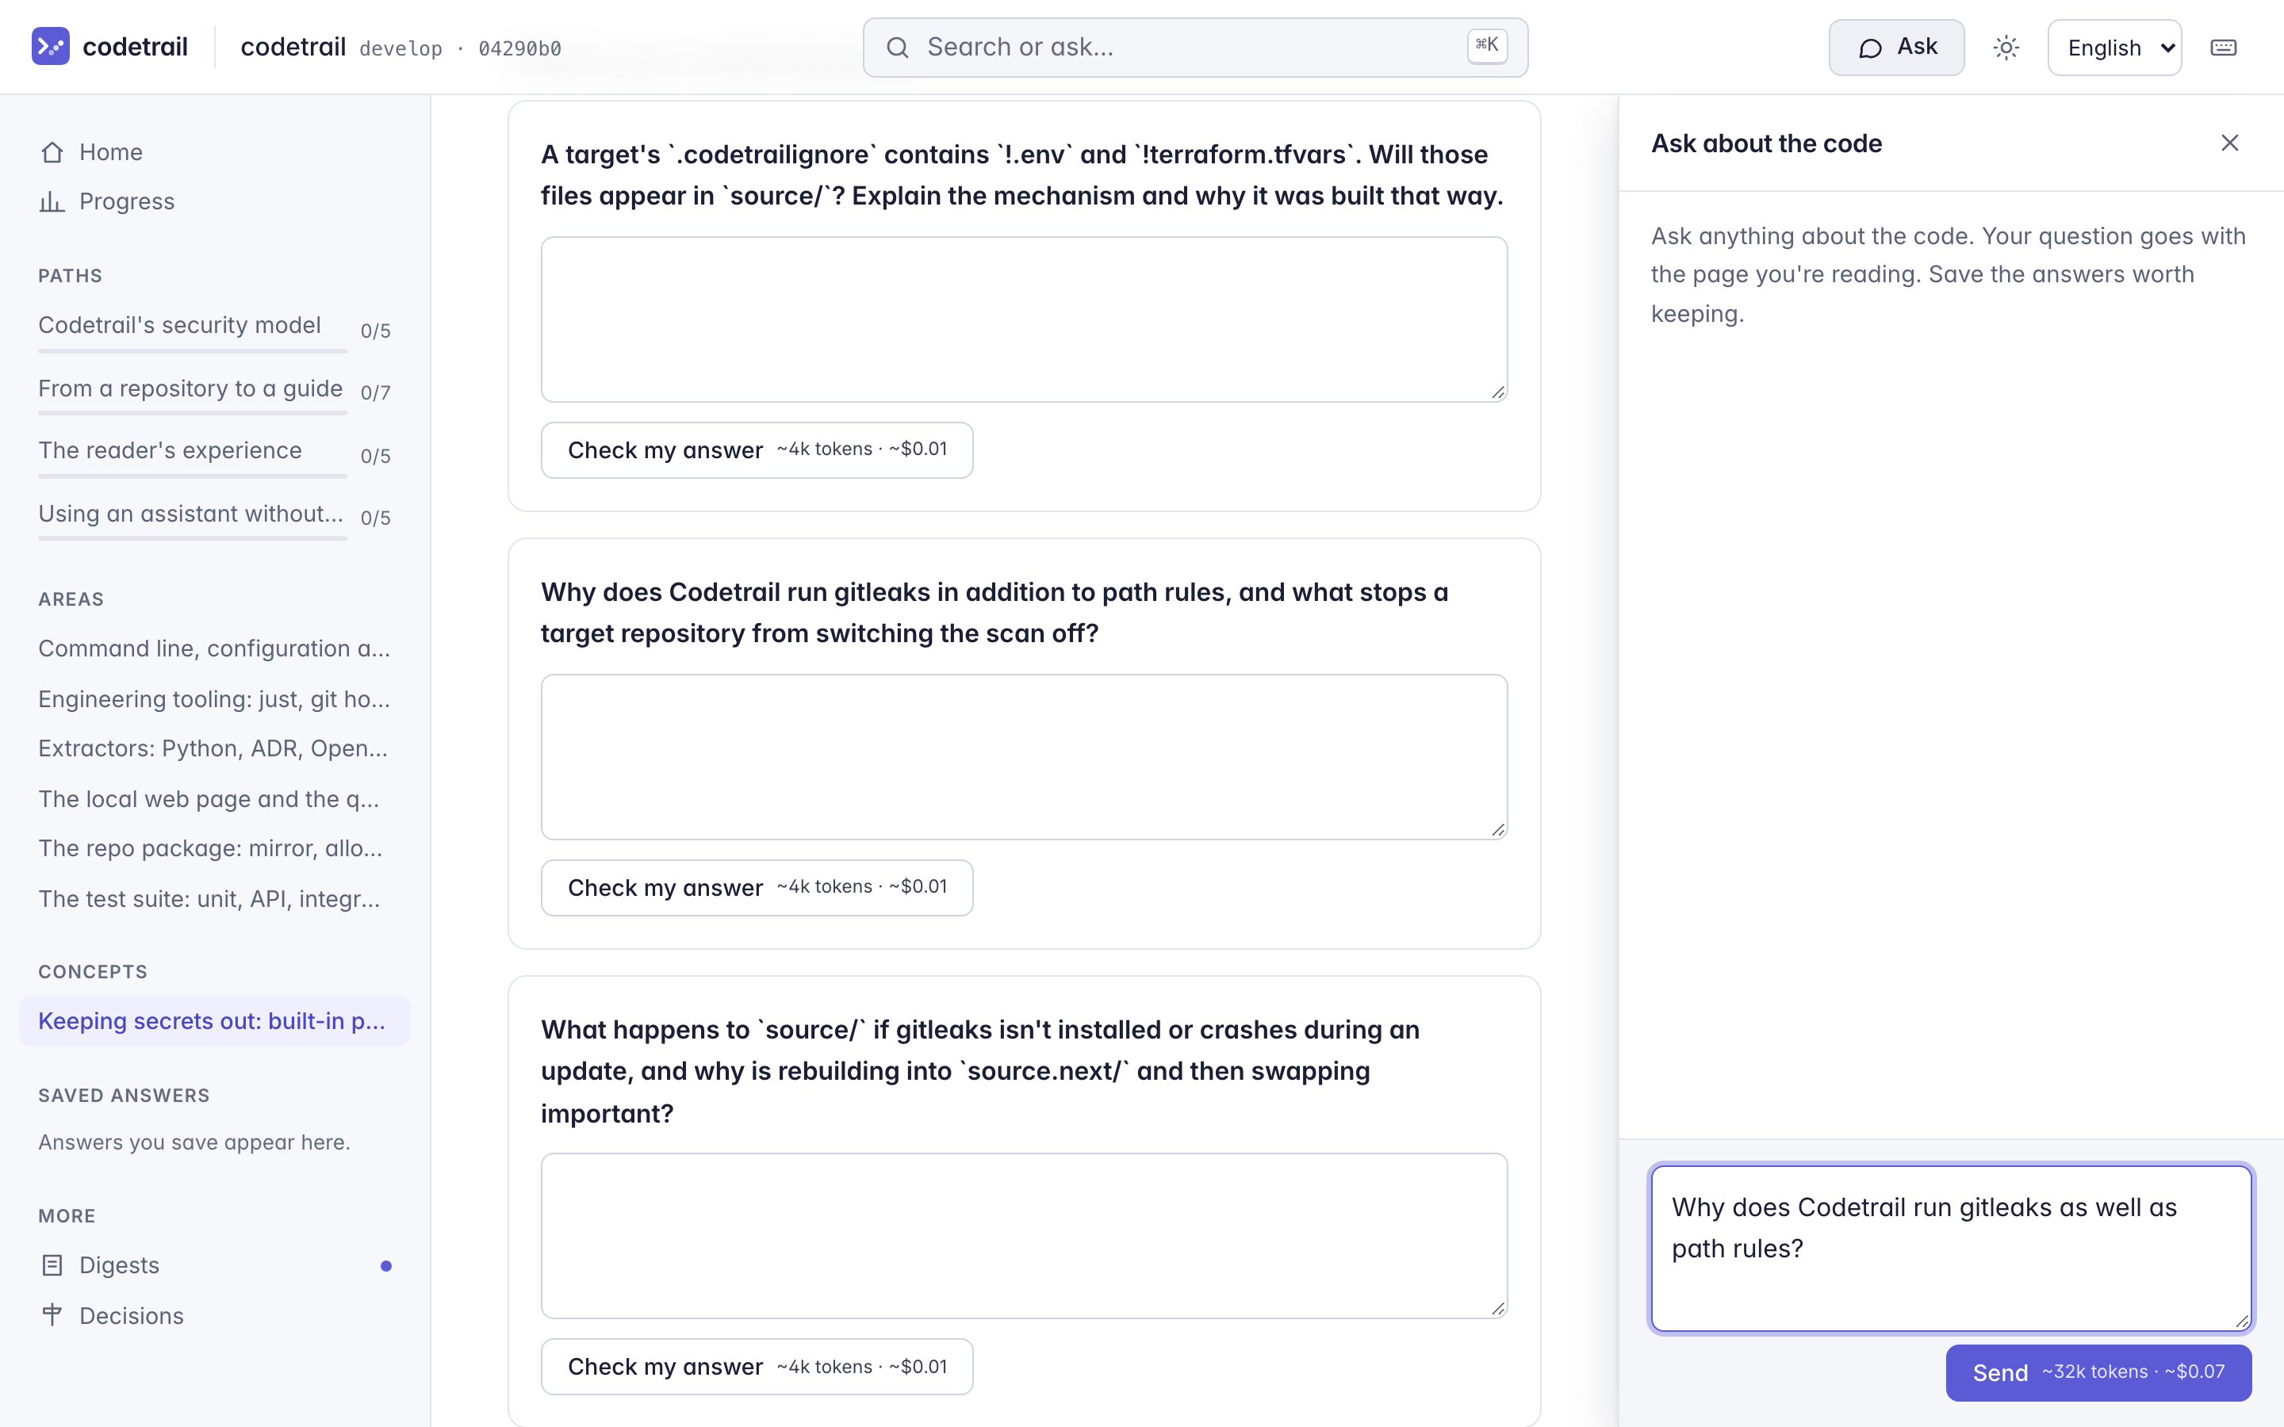Open Command line, configuration area
Viewport: 2284px width, 1427px height.
(214, 648)
